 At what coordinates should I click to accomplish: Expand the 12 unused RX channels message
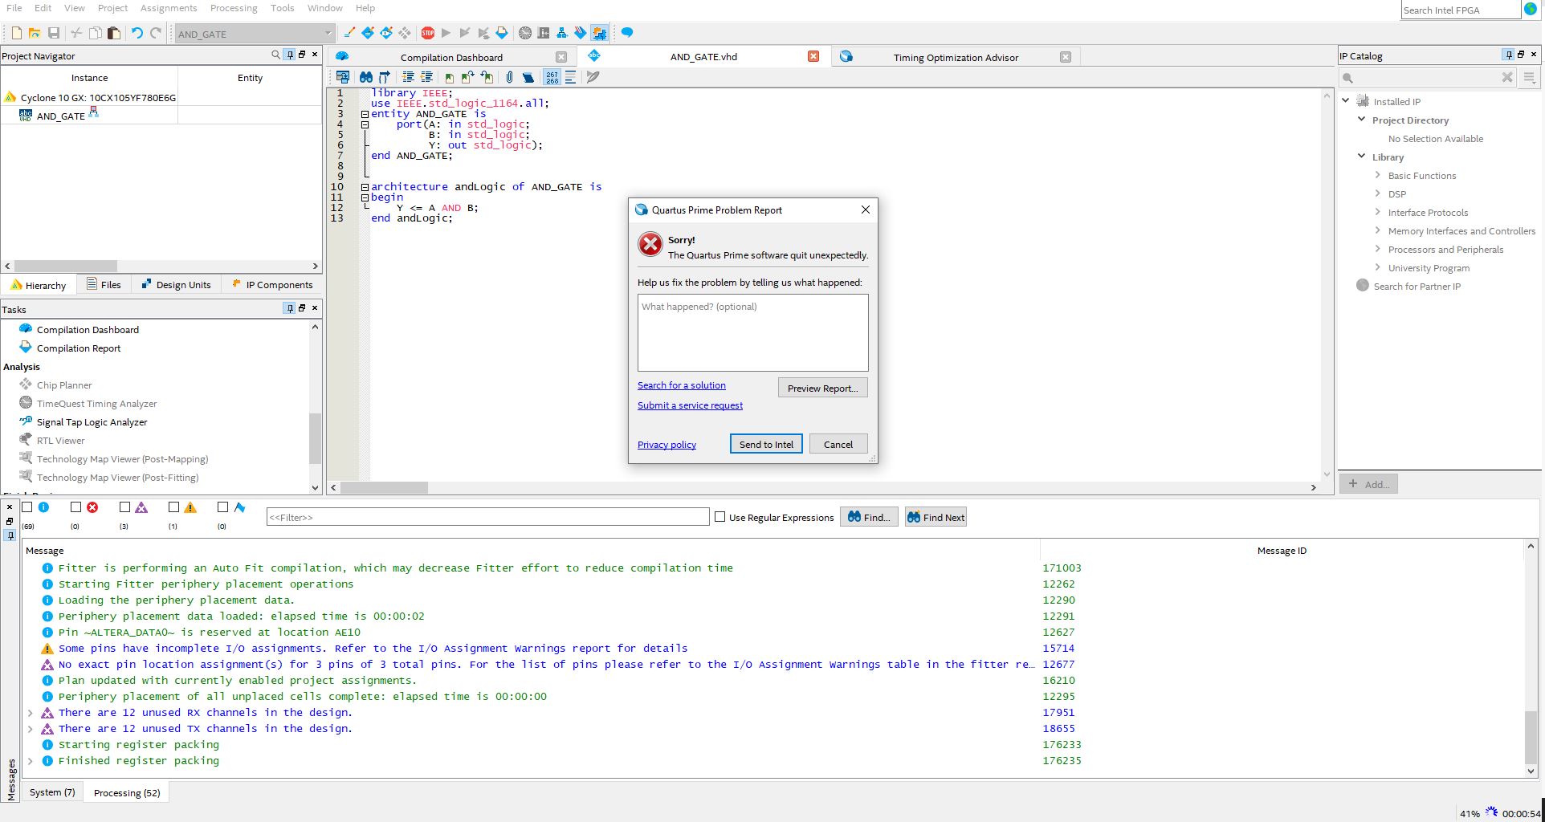click(x=31, y=713)
